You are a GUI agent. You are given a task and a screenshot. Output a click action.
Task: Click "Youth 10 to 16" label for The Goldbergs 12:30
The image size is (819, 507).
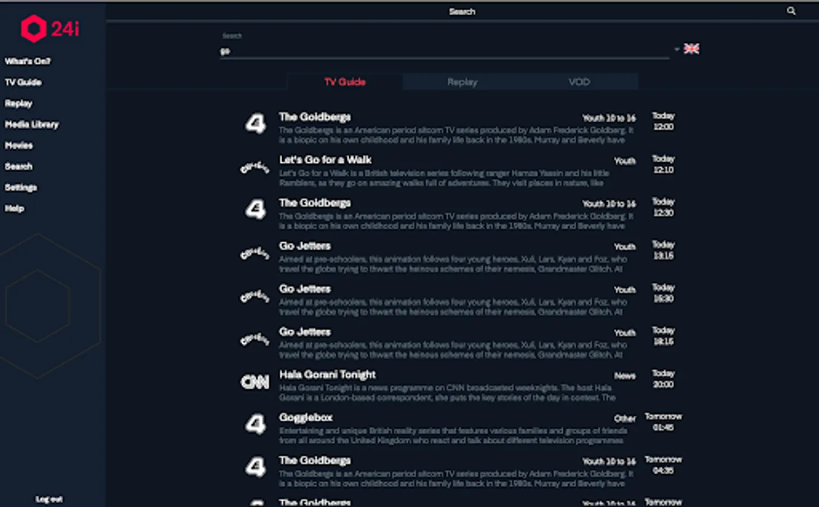[609, 204]
